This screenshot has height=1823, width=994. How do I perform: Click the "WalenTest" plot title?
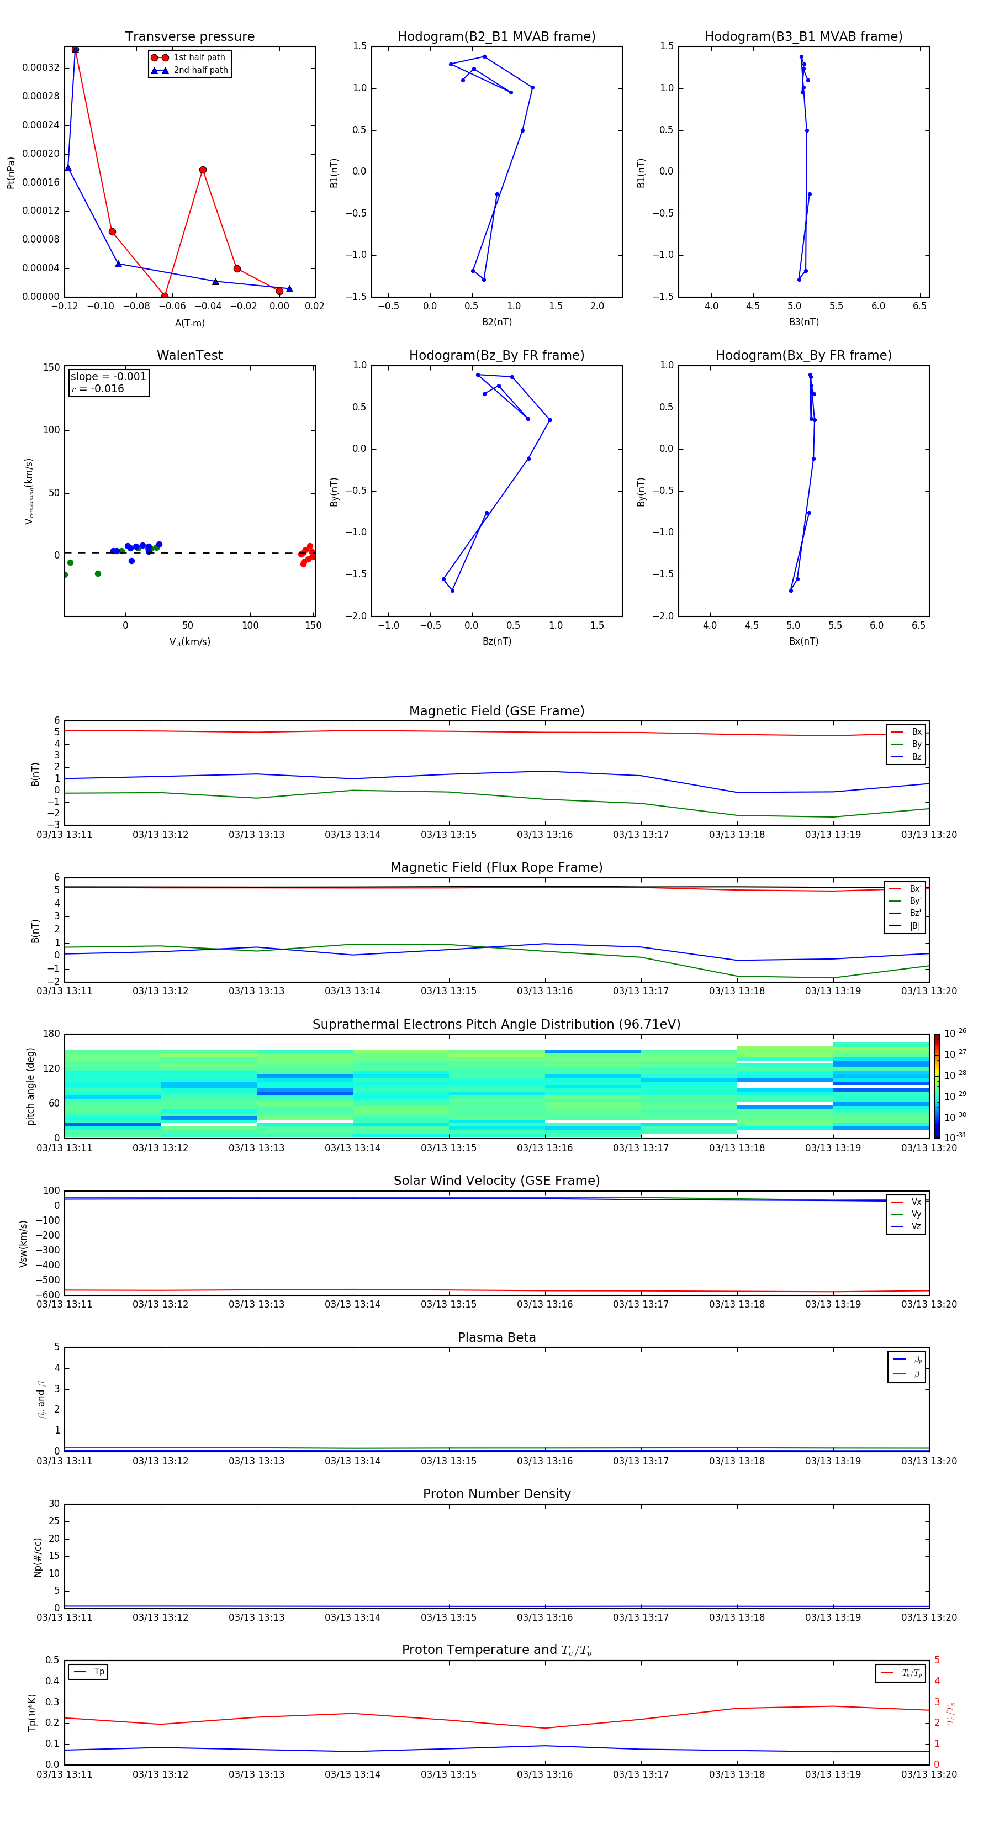coord(189,355)
